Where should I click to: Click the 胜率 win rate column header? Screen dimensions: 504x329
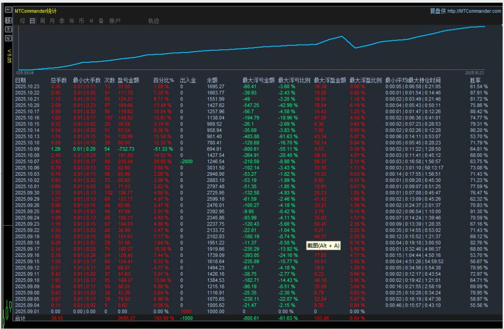click(x=475, y=81)
